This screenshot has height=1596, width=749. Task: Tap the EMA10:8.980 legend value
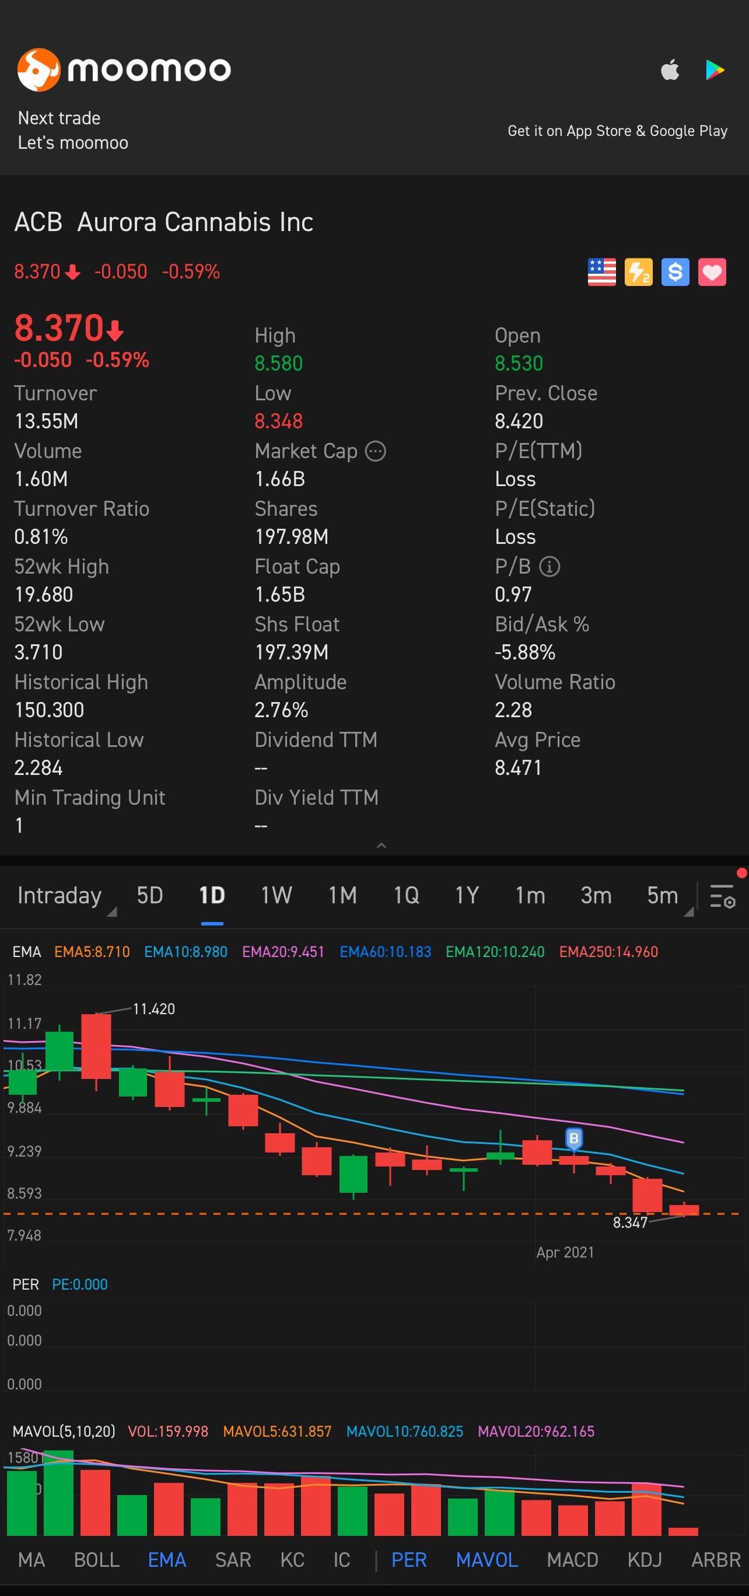[x=186, y=952]
